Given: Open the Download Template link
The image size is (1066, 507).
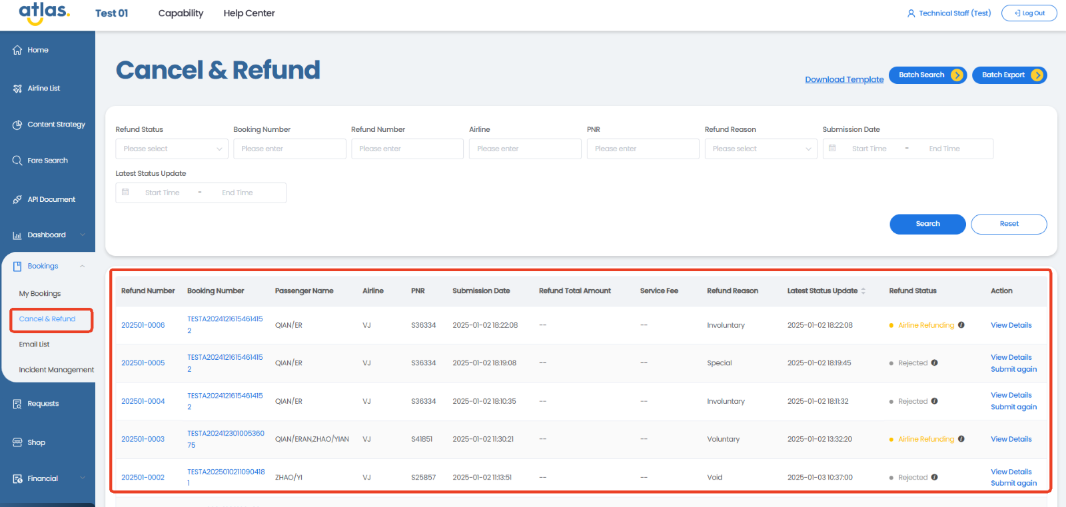Looking at the screenshot, I should (x=844, y=79).
